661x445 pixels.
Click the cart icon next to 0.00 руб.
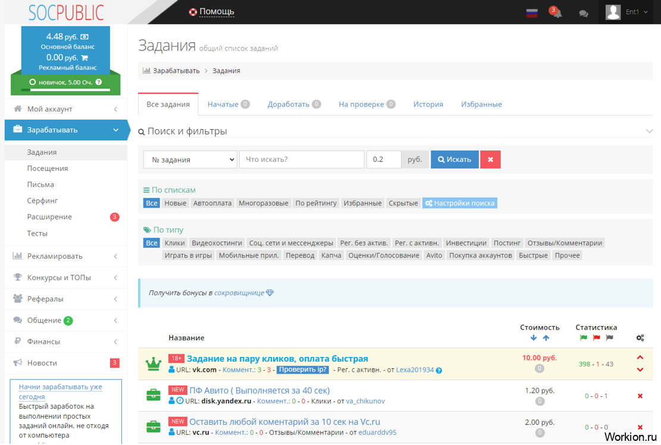coord(84,58)
